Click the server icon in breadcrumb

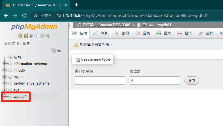pyautogui.click(x=79, y=25)
